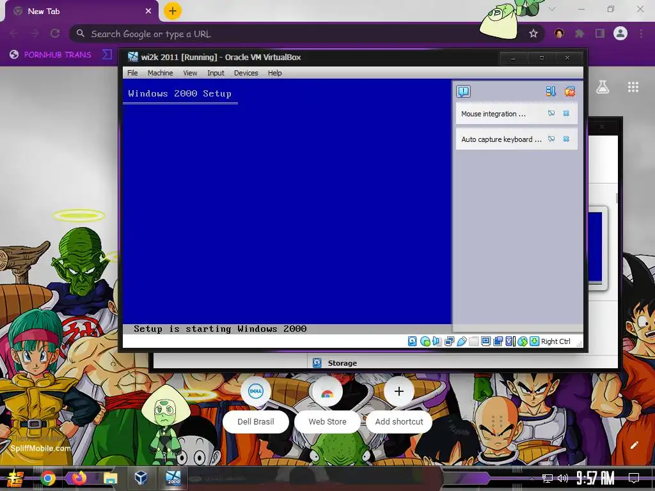
Task: Click the running Windows 2000 VM taskbar icon
Action: (x=173, y=478)
